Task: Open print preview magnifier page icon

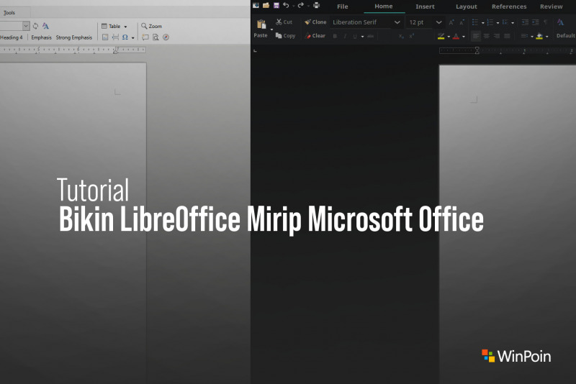Action: pyautogui.click(x=156, y=37)
